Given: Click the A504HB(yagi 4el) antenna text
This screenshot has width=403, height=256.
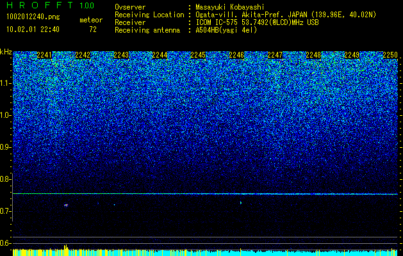Looking at the screenshot, I should click(x=226, y=30).
